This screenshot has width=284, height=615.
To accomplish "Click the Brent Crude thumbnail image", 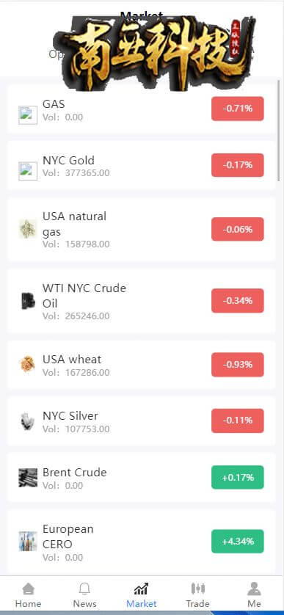I will pos(28,478).
